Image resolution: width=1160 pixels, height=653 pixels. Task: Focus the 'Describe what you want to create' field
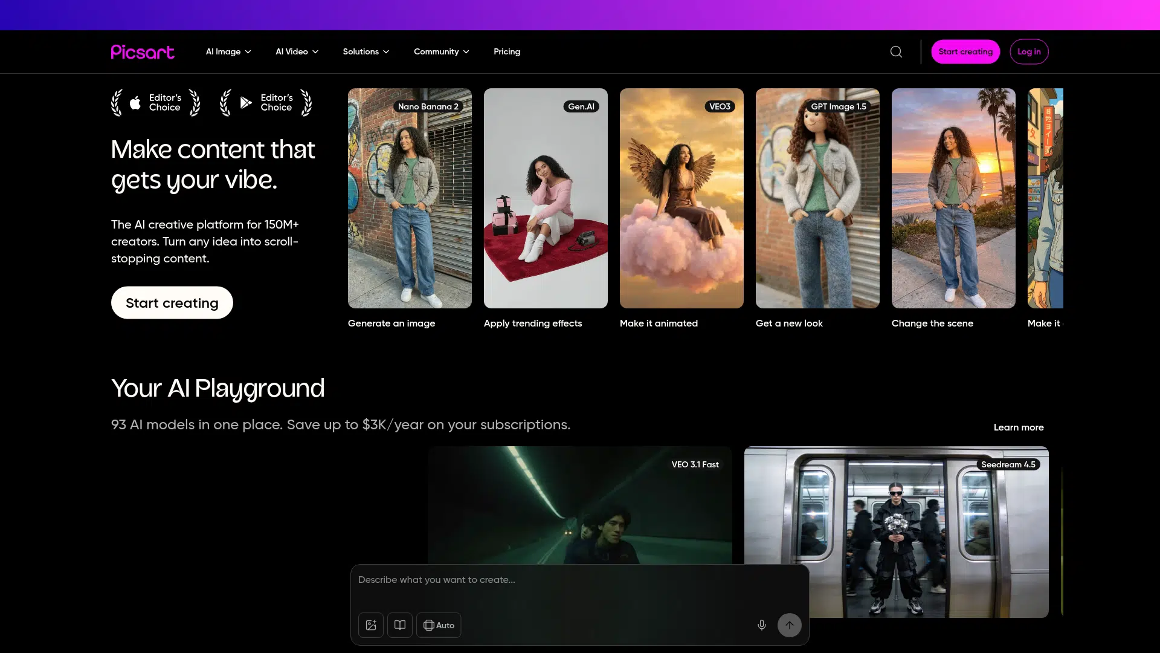pyautogui.click(x=579, y=580)
